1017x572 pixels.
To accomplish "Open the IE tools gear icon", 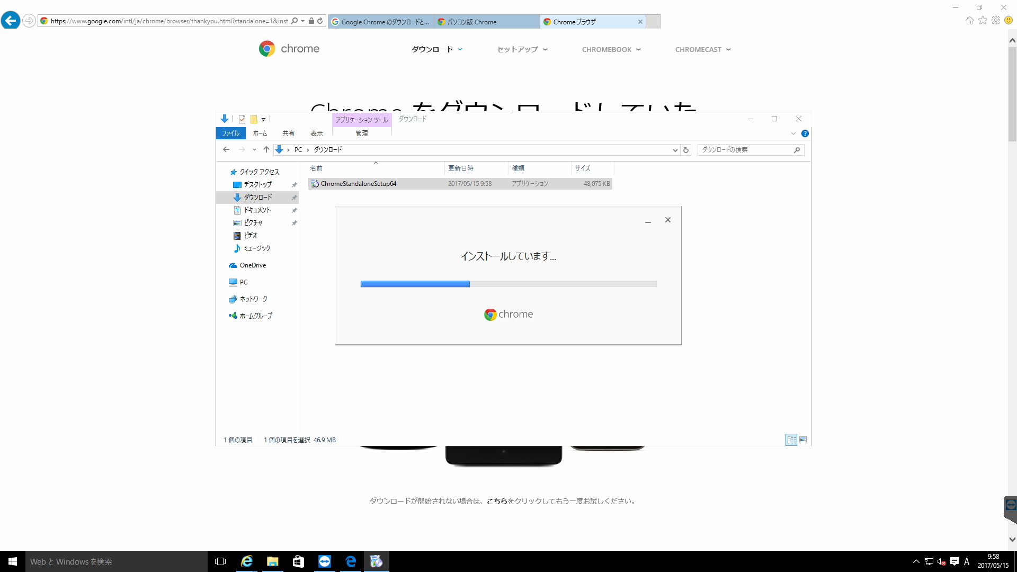I will tap(996, 20).
